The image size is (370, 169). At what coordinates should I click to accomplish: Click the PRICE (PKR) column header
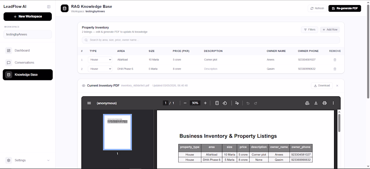tap(181, 51)
